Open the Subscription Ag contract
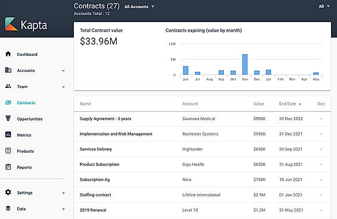337x219 pixels. coord(95,180)
